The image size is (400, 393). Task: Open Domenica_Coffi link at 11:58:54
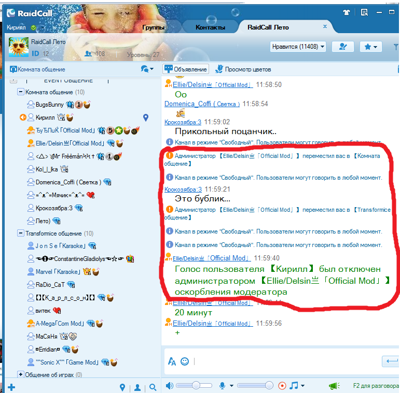(202, 104)
